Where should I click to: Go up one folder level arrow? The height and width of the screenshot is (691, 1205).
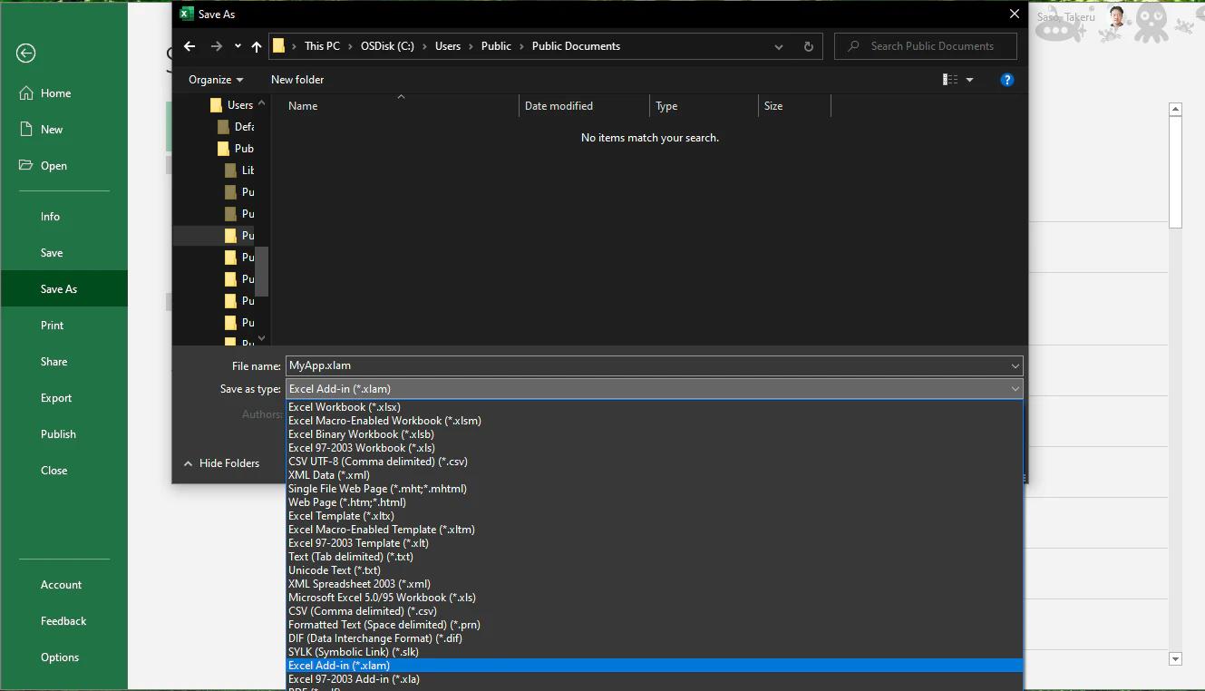pos(257,46)
